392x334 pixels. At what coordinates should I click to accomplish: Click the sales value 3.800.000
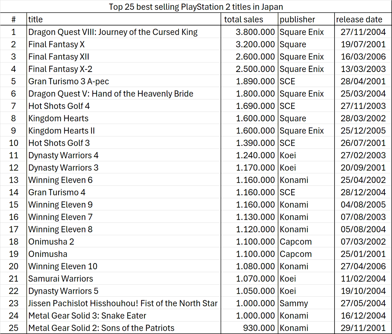[250, 32]
